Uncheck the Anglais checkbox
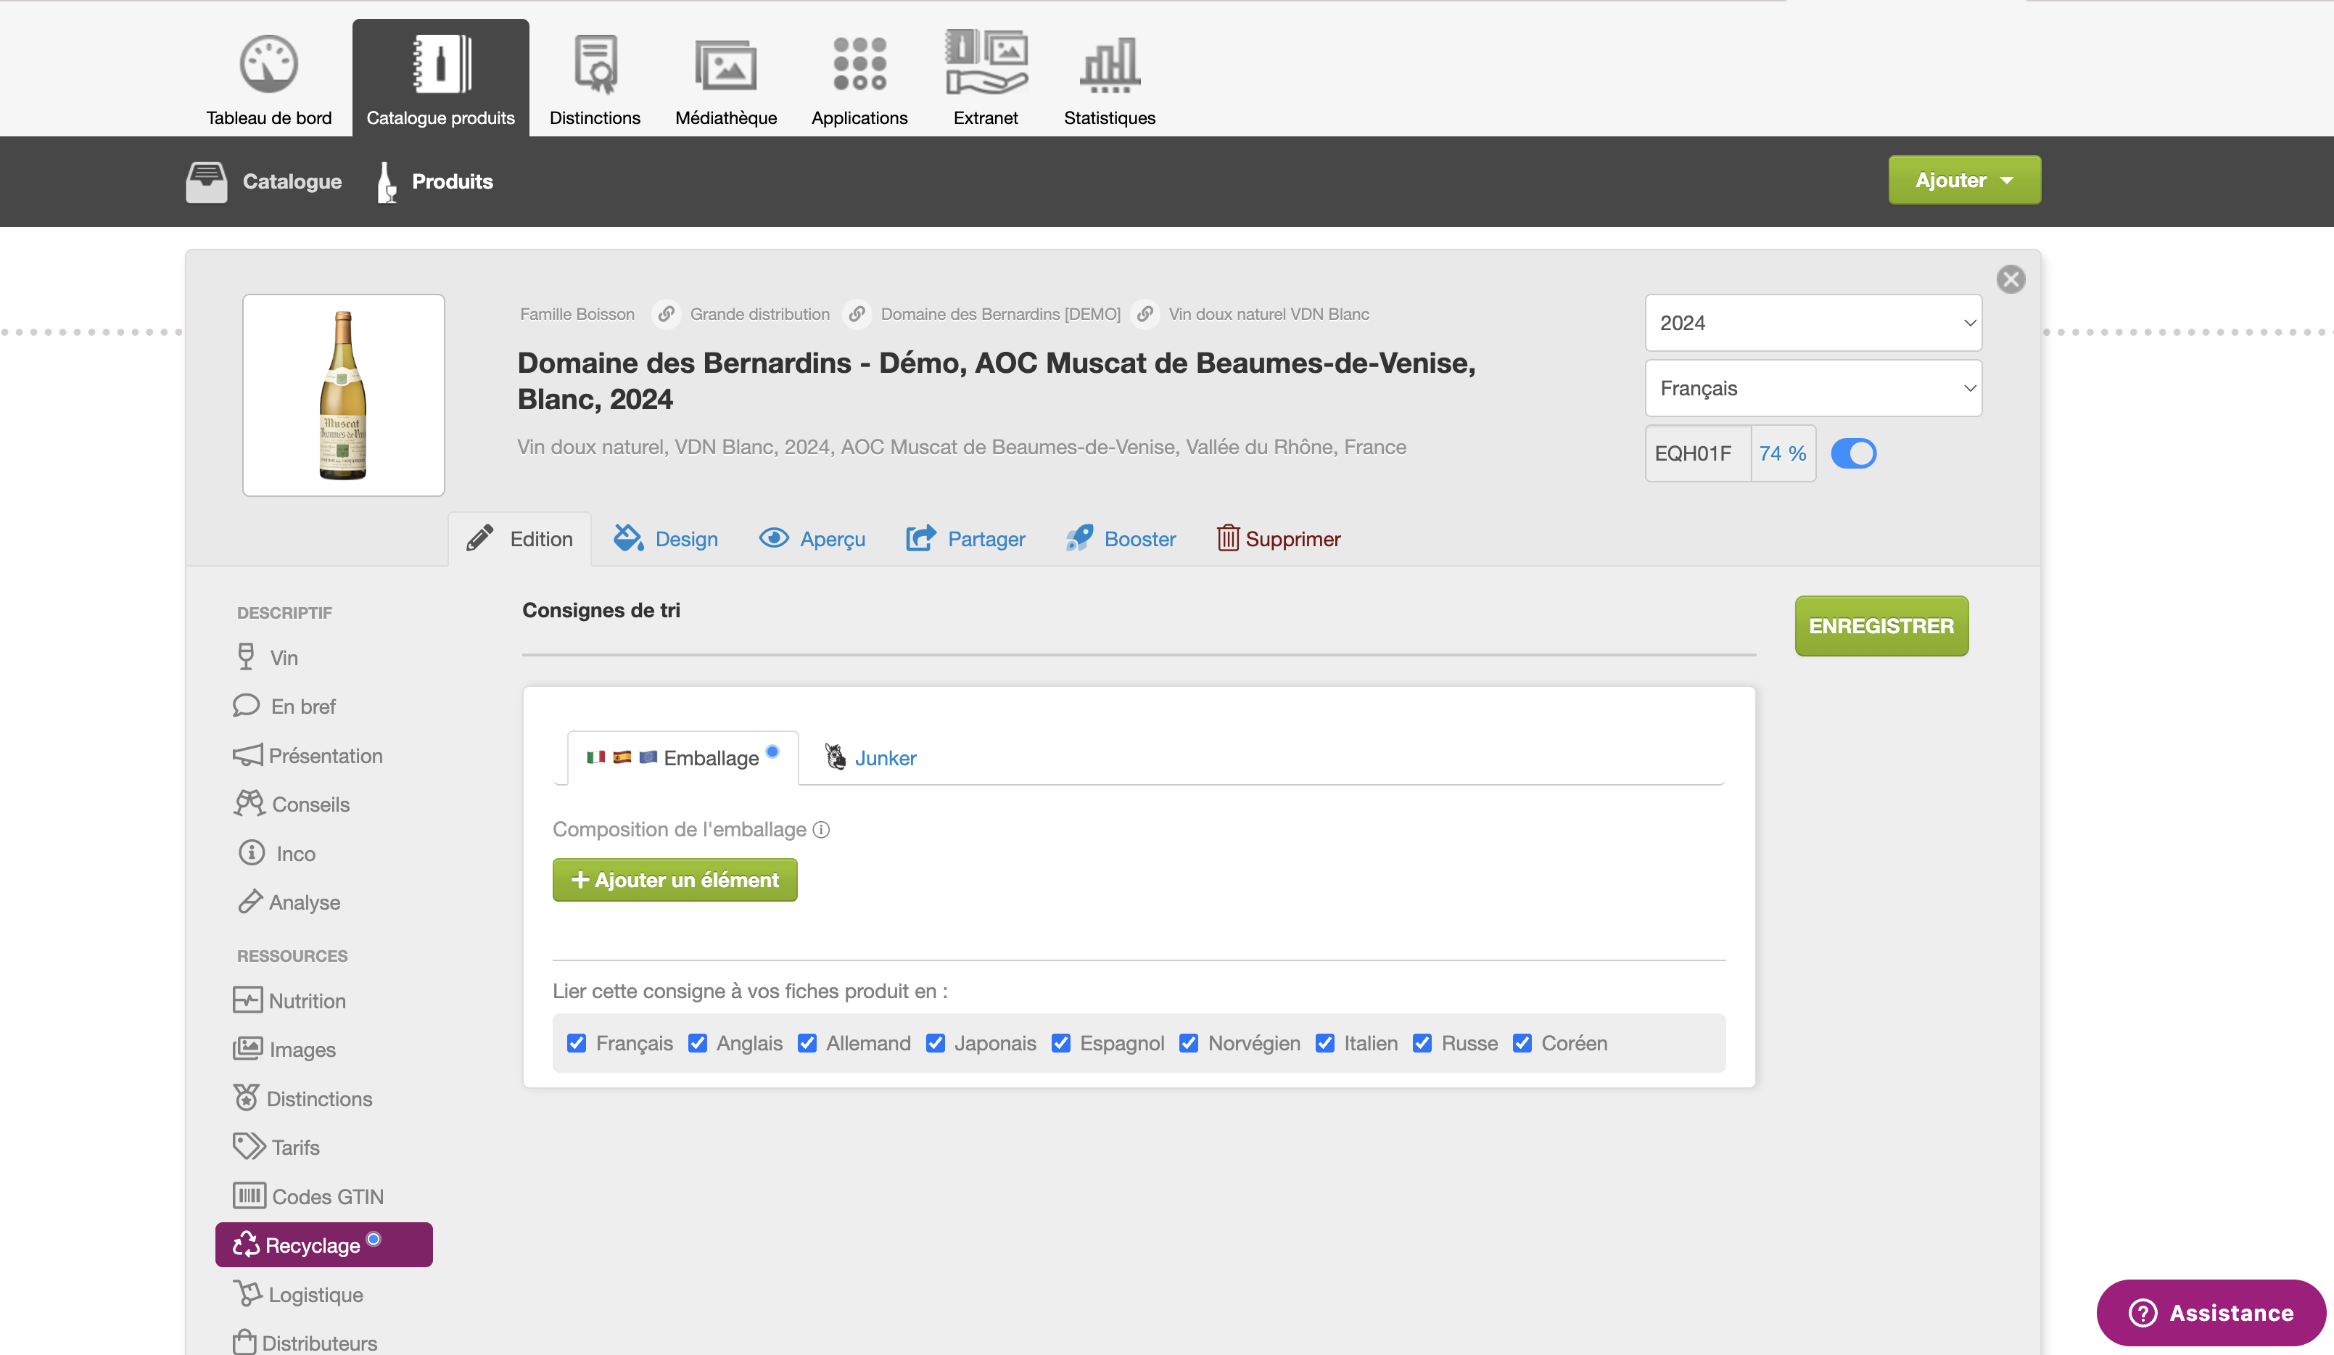This screenshot has height=1355, width=2334. tap(698, 1043)
